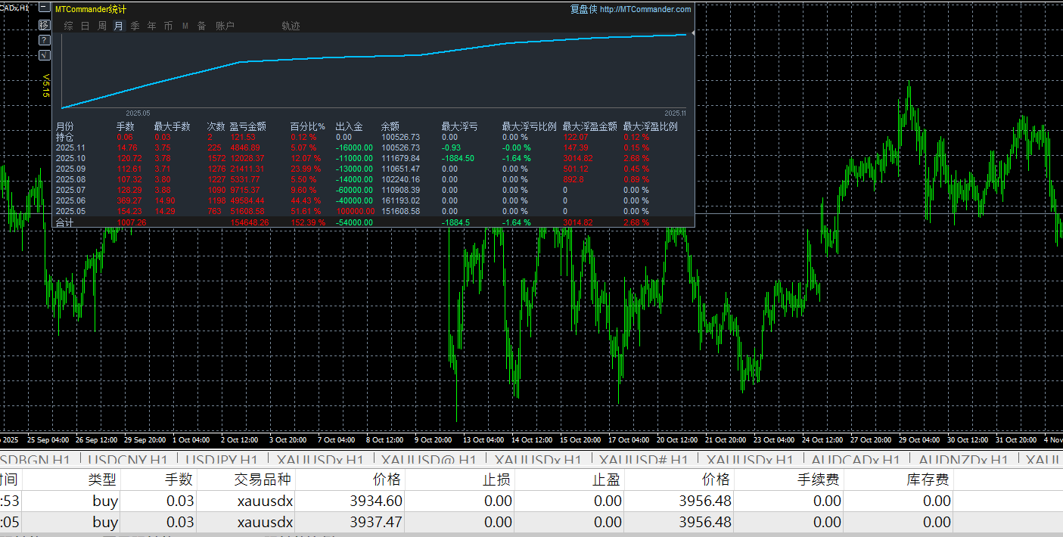Viewport: 1063px width, 537px height.
Task: Toggle the √ checkmark button
Action: (44, 55)
